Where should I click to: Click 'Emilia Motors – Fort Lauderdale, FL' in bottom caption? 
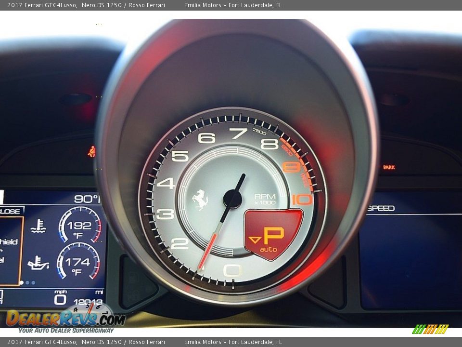tap(233, 342)
